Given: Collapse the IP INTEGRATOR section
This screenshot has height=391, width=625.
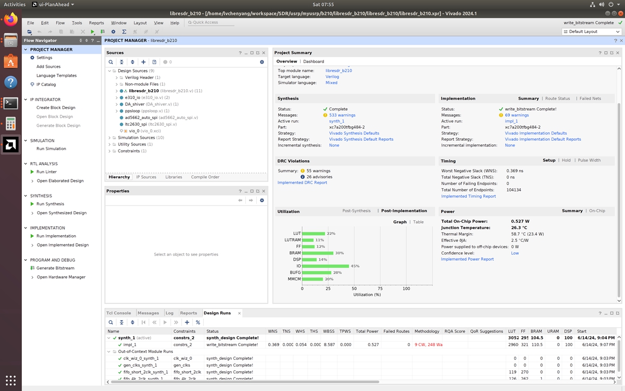Looking at the screenshot, I should point(26,100).
